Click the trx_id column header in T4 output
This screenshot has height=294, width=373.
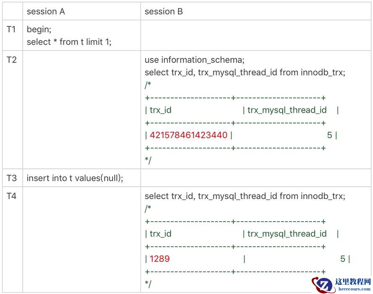point(161,234)
